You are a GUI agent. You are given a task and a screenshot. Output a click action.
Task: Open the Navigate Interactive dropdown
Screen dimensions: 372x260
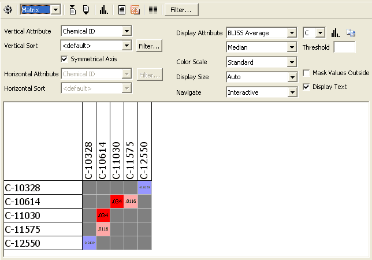click(292, 92)
